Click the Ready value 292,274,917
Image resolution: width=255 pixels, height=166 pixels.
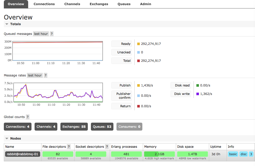151,44
